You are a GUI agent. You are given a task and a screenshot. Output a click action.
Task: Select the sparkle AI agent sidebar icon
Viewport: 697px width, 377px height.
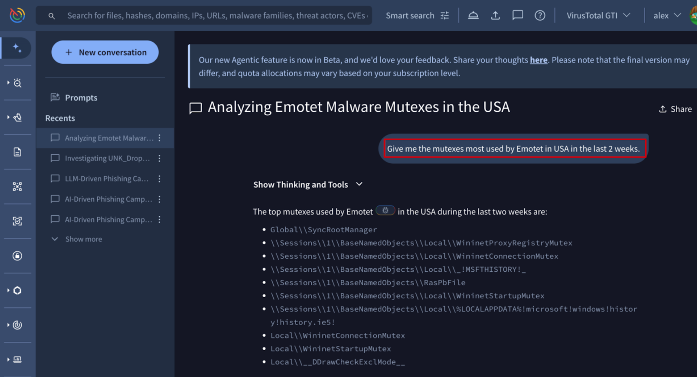click(17, 48)
